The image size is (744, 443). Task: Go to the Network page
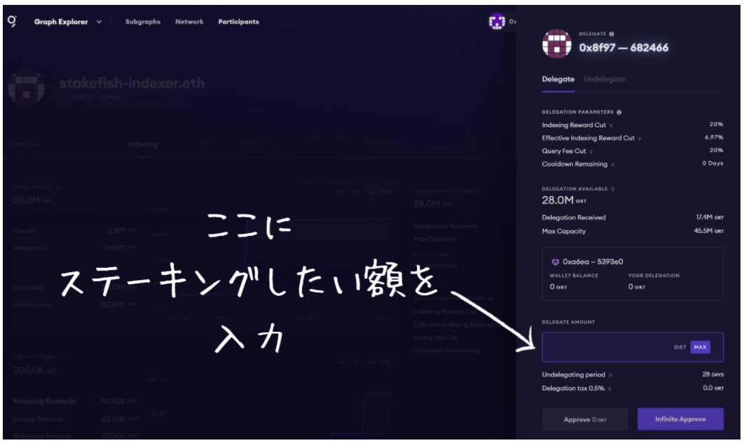189,22
